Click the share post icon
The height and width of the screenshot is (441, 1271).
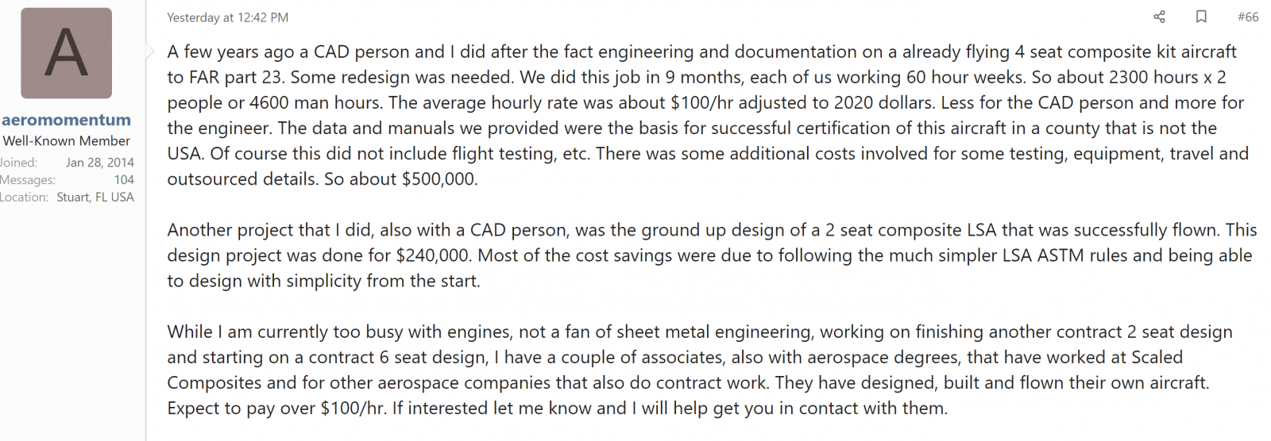point(1159,17)
